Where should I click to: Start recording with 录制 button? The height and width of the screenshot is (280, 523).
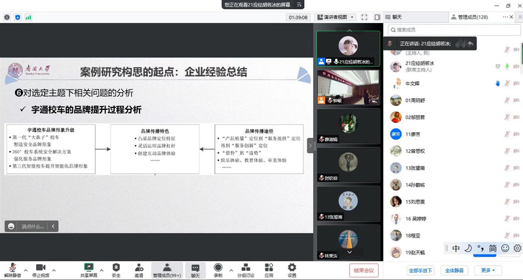218,270
